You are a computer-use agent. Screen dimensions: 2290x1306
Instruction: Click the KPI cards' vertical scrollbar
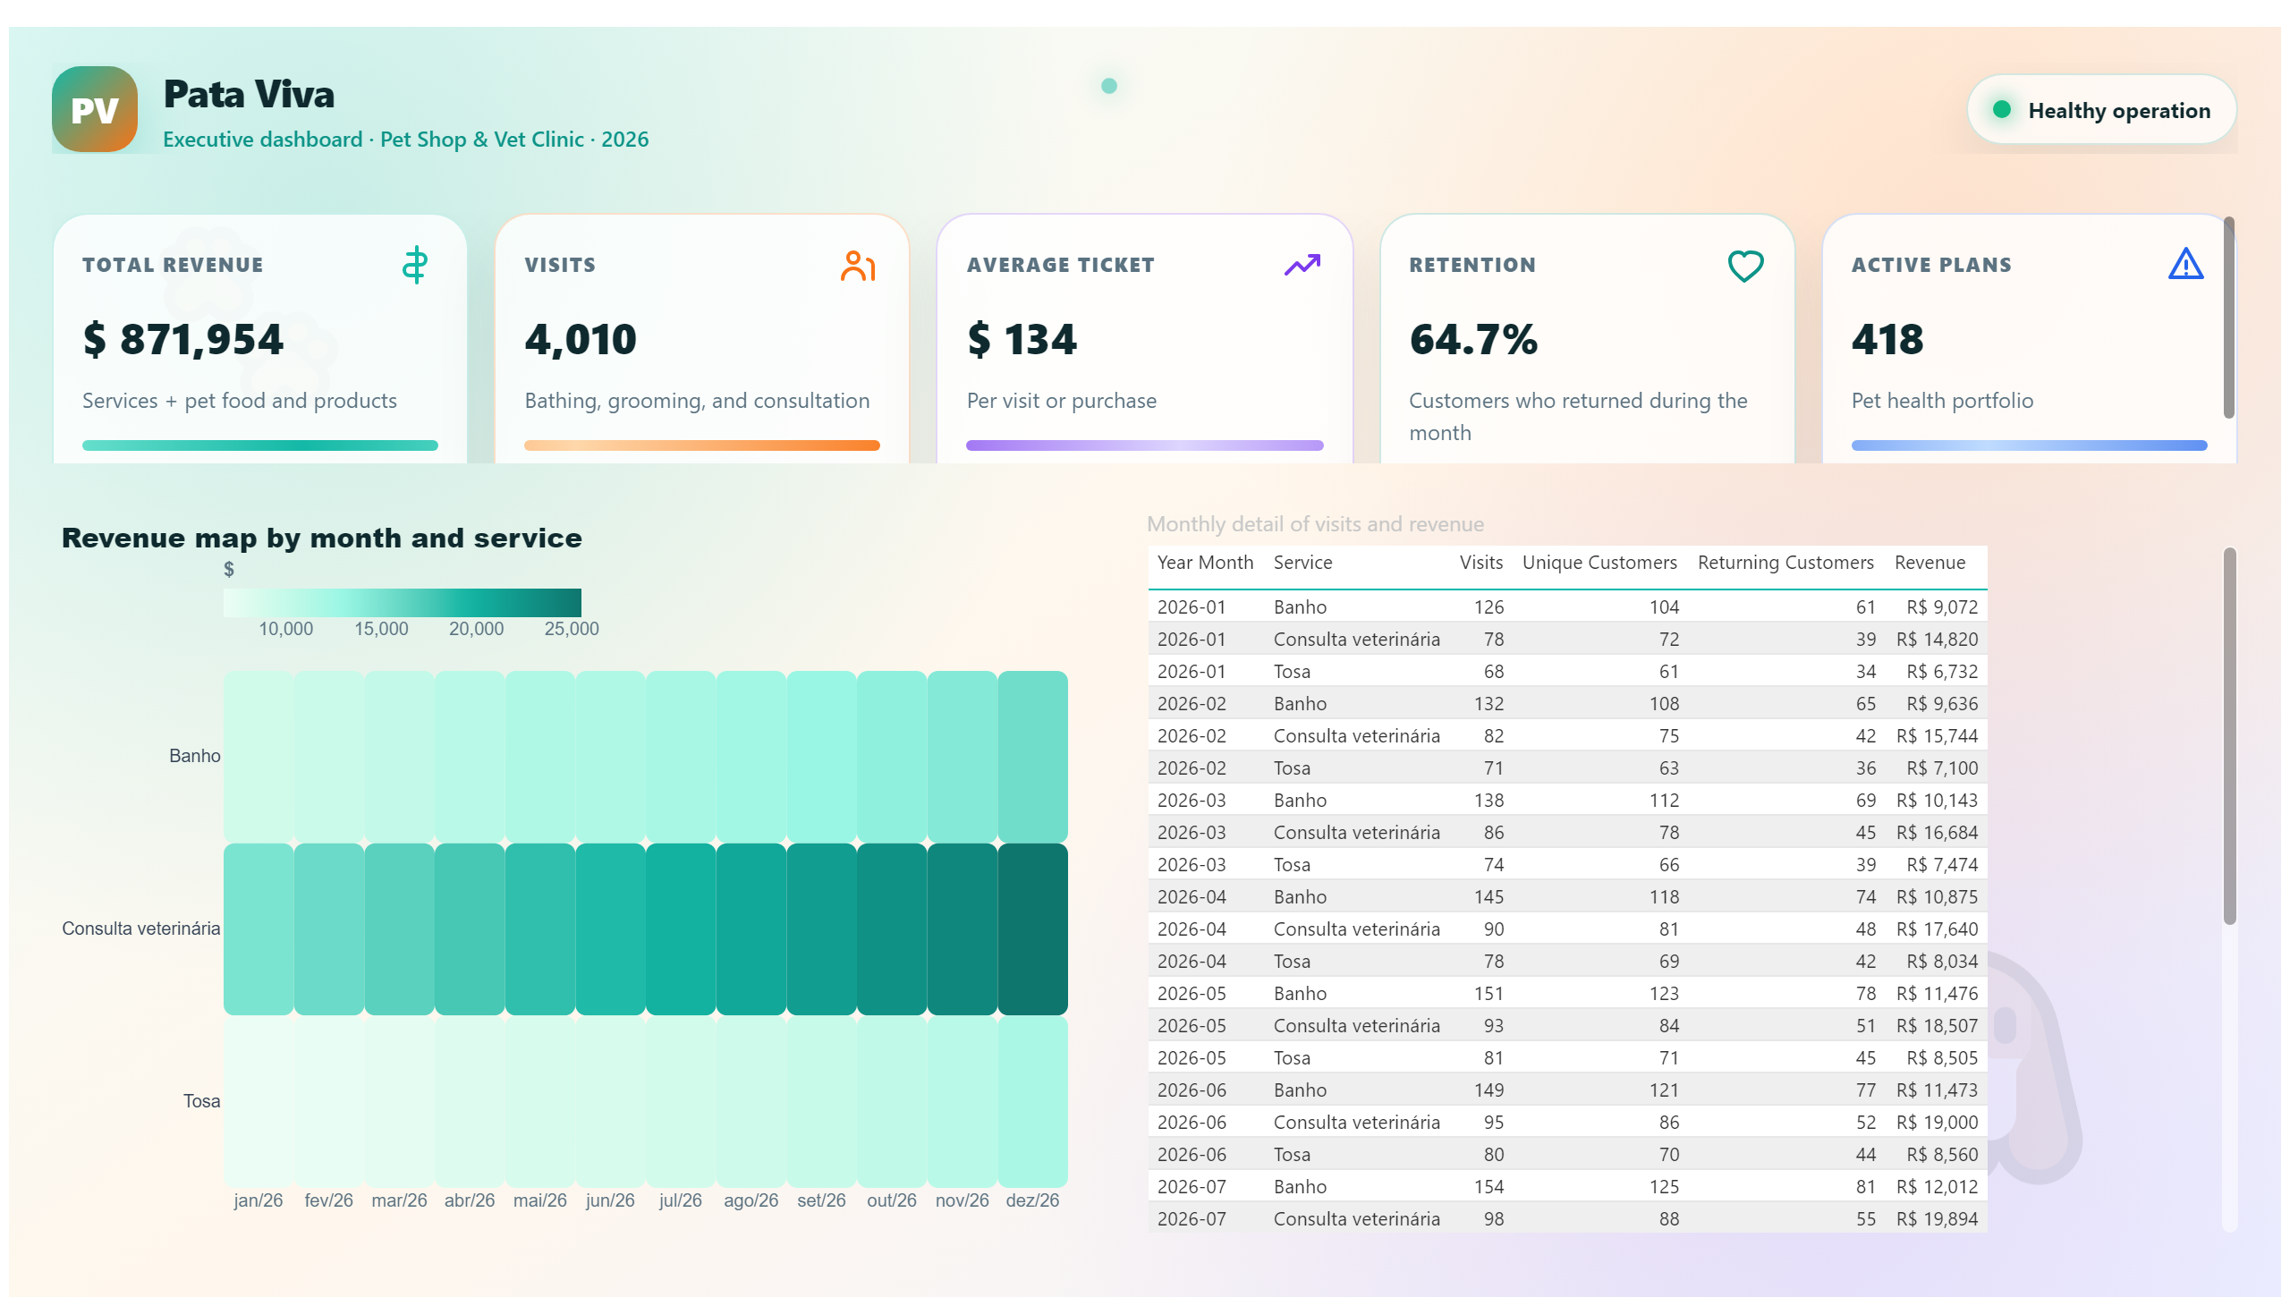click(2227, 318)
